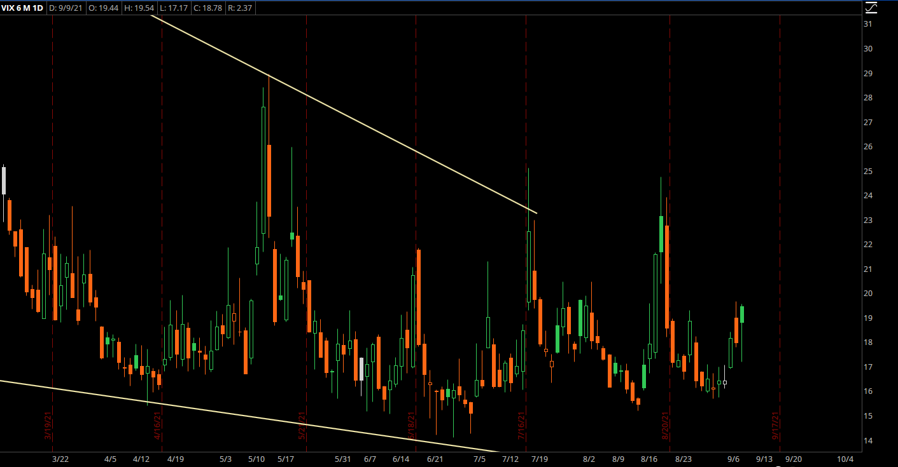Click the 5/3 date on the time axis
Viewport: 898px width, 467px height.
tap(225, 459)
